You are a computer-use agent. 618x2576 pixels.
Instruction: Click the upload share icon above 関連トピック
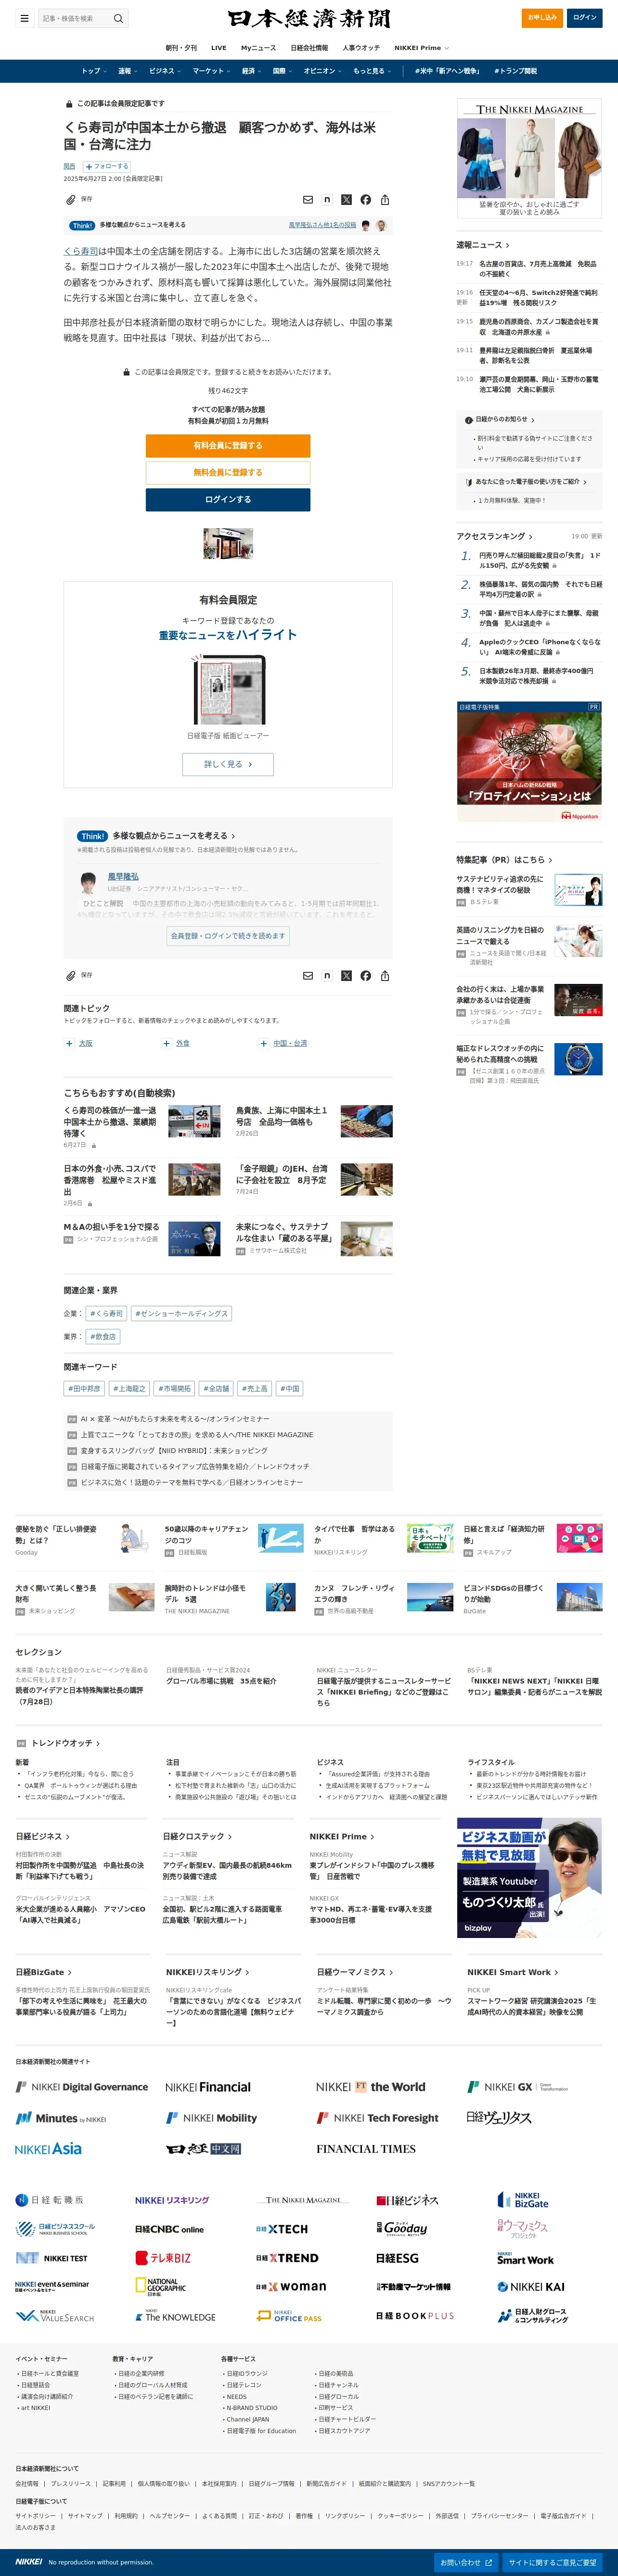(385, 975)
